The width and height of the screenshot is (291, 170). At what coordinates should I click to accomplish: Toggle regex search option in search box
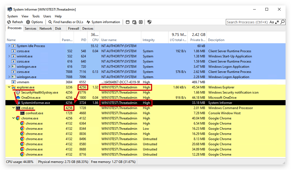277,22
